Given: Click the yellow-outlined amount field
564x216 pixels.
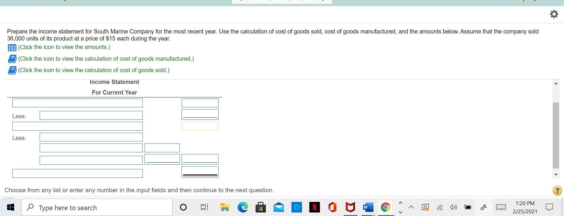Looking at the screenshot, I should click(x=200, y=126).
